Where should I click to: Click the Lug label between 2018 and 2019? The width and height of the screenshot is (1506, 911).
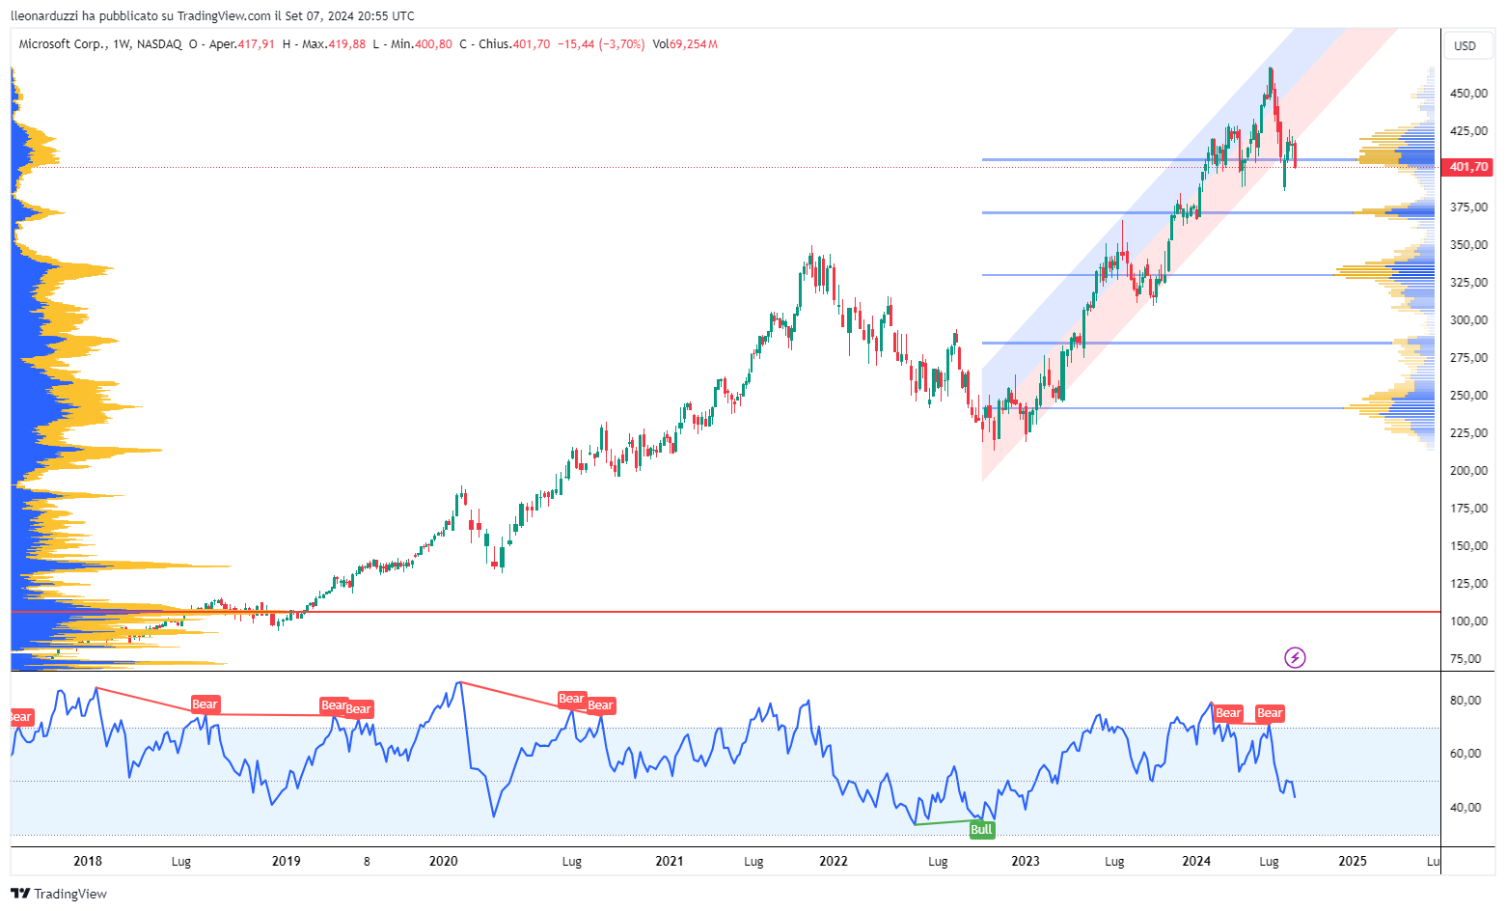click(x=180, y=862)
